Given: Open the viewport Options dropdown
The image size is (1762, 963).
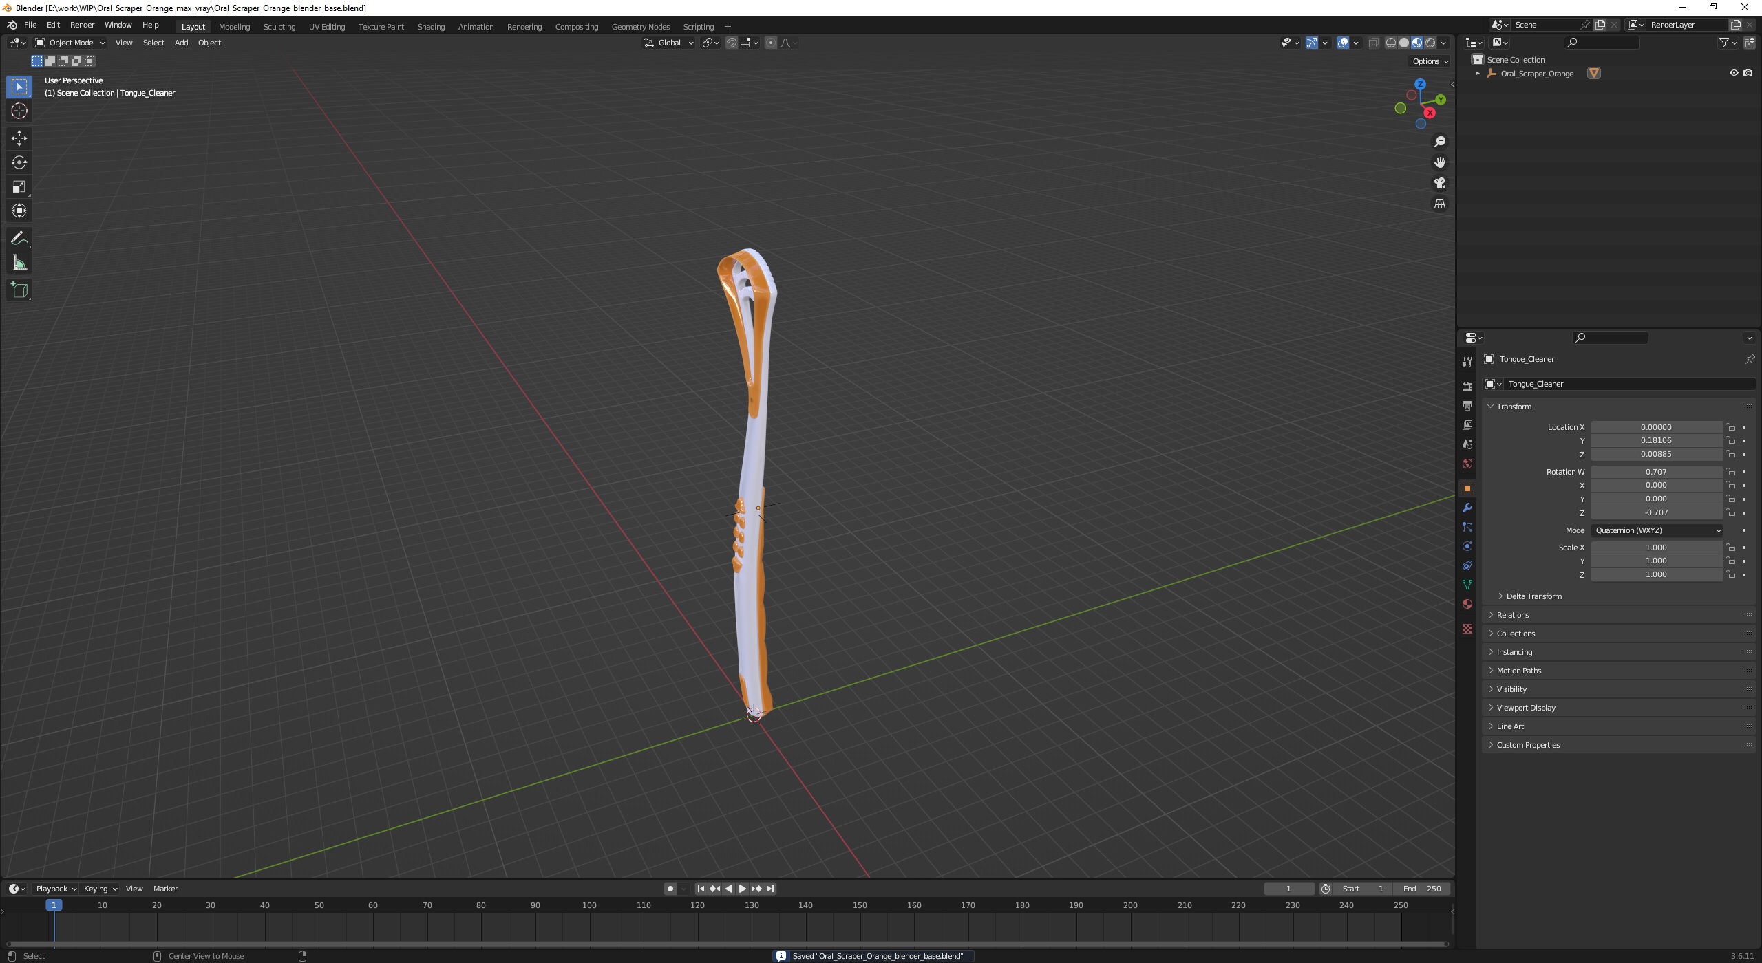Looking at the screenshot, I should coord(1431,61).
